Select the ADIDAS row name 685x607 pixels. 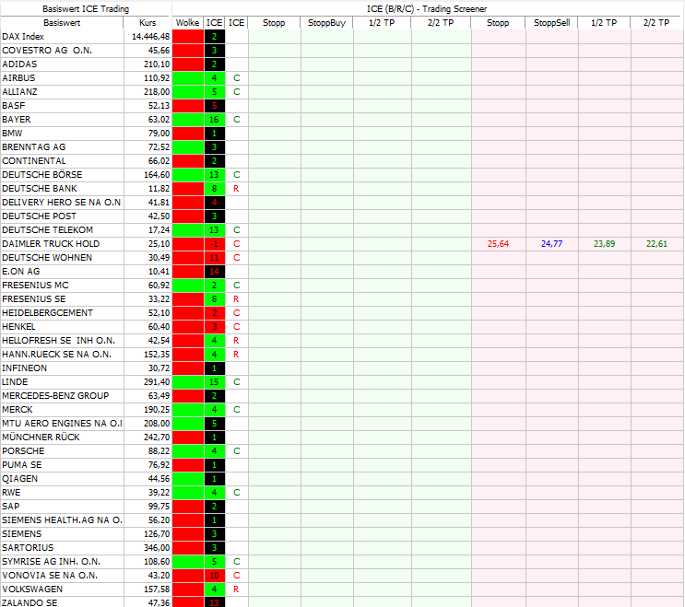(19, 64)
